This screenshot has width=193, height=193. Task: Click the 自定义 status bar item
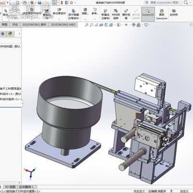[184, 191]
